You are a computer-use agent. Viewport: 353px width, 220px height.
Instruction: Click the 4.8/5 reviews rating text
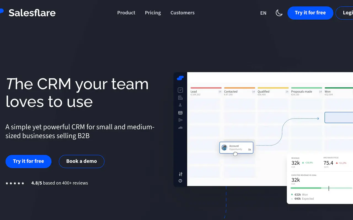(x=60, y=183)
